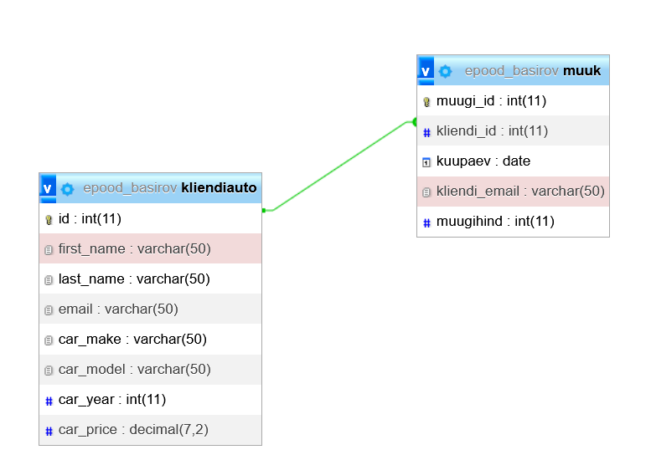Select the epood_basirov kliendiauto table title
This screenshot has width=651, height=455.
(x=169, y=188)
